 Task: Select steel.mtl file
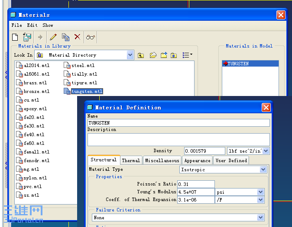[x=79, y=65]
